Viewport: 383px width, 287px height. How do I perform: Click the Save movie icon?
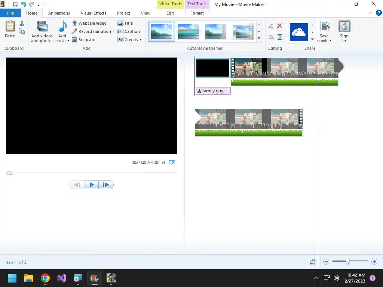pos(325,27)
